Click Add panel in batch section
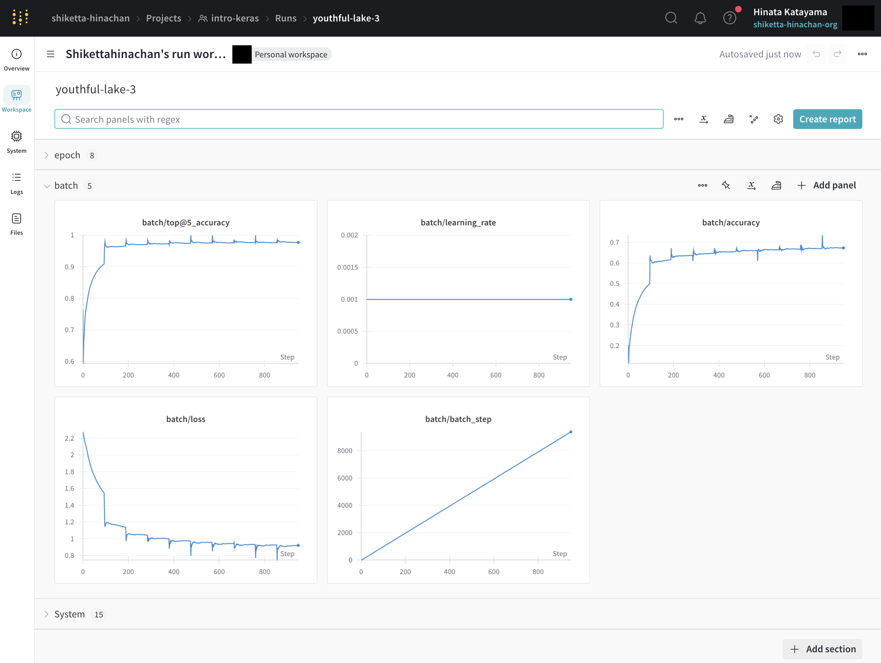This screenshot has width=881, height=663. (x=826, y=185)
